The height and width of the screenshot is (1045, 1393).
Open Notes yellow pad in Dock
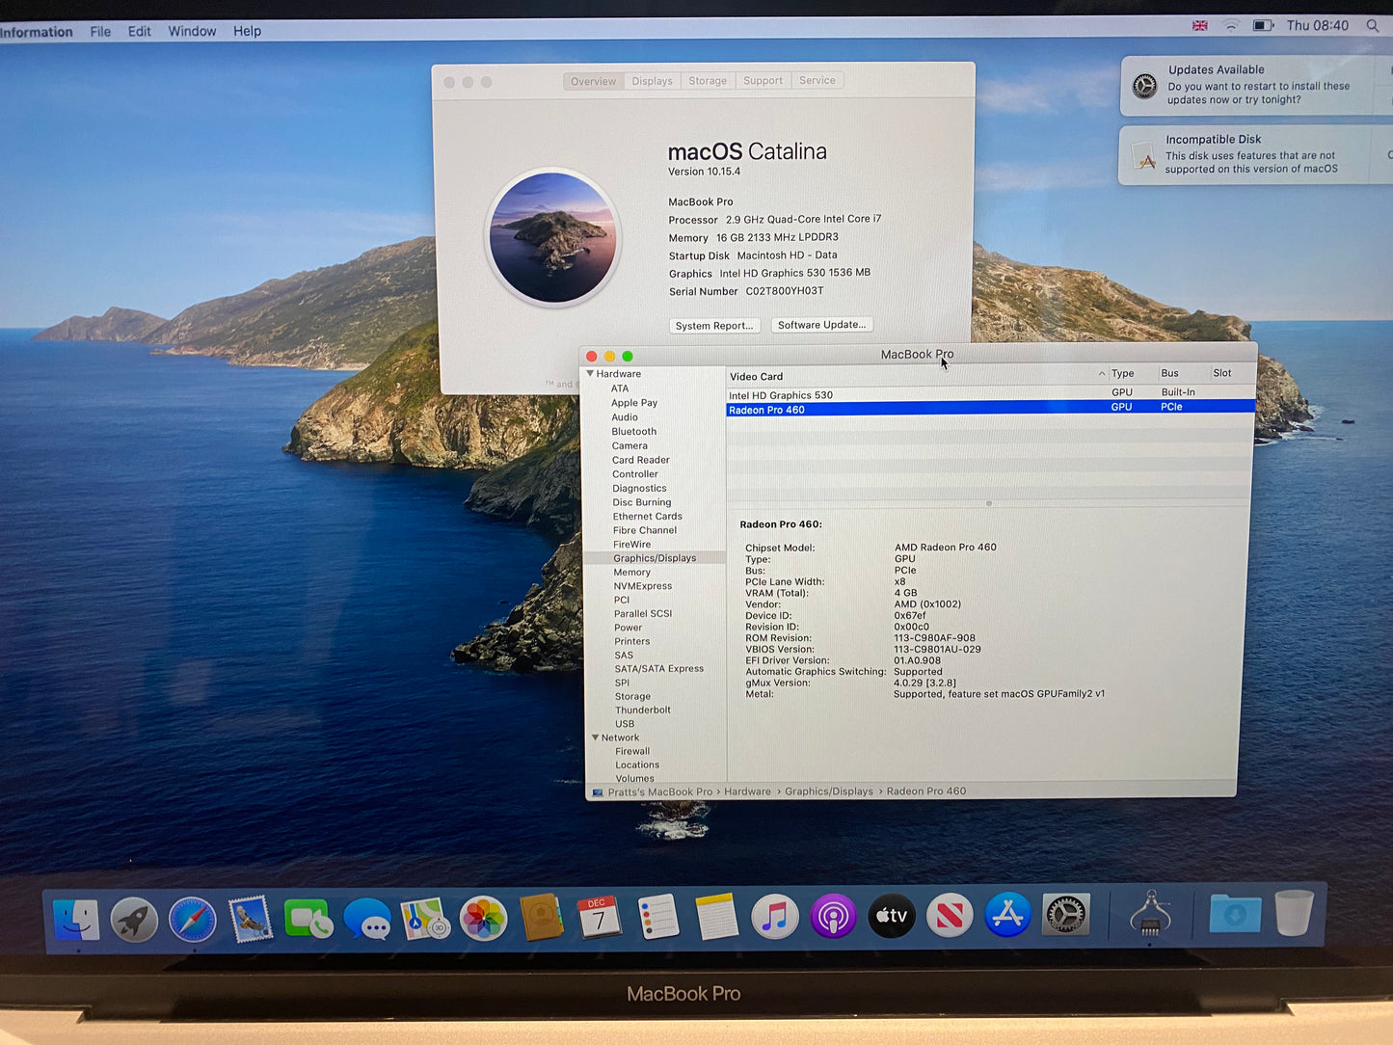click(716, 917)
